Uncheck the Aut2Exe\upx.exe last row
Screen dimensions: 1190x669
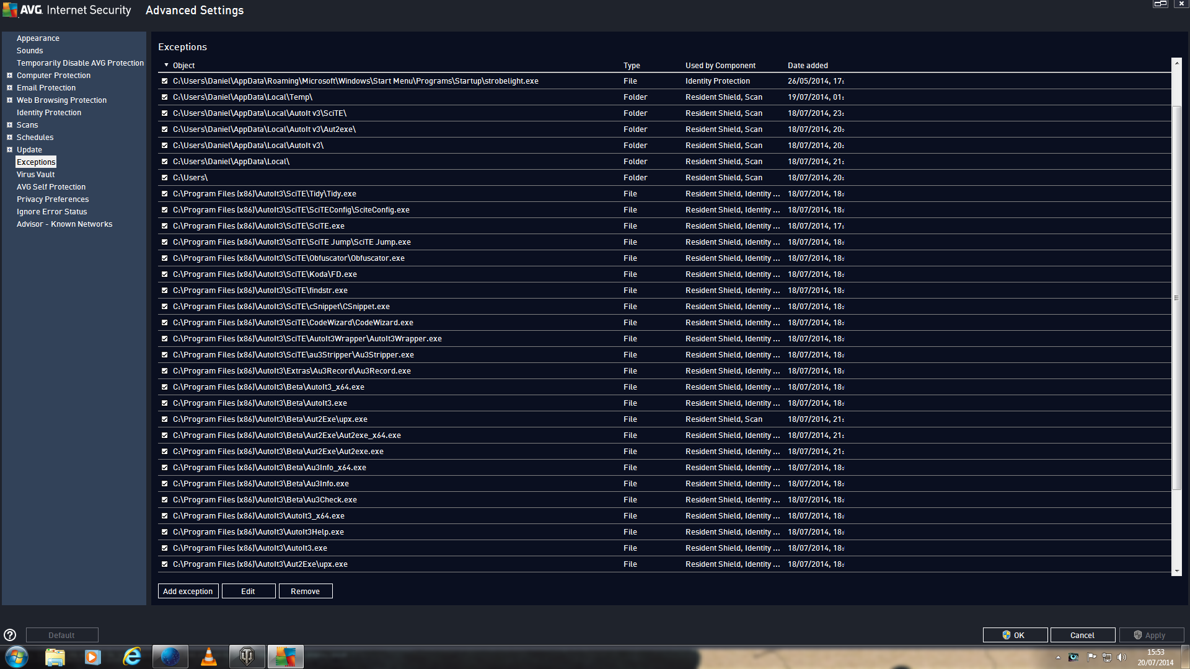pos(165,564)
